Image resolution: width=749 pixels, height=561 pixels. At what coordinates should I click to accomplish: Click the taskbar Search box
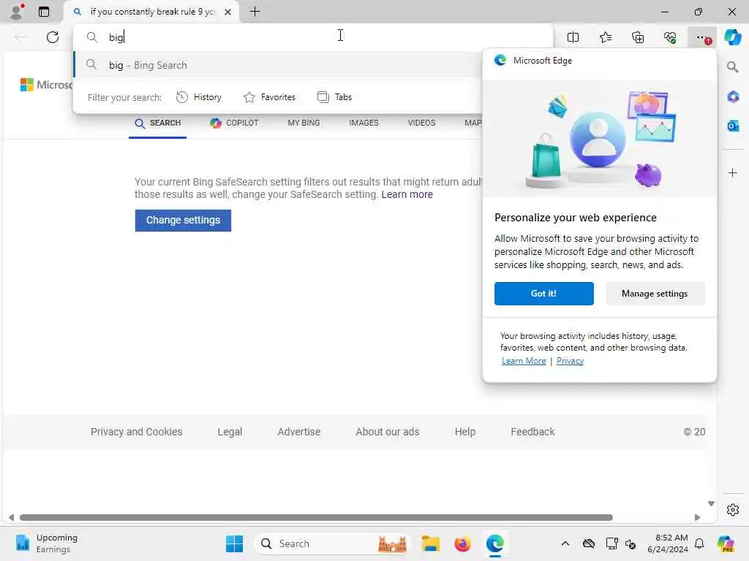coord(334,543)
